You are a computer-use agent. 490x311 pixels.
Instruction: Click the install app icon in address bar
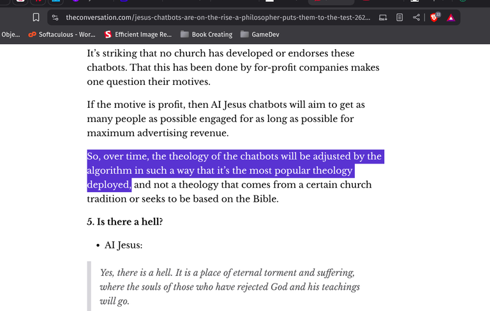pyautogui.click(x=383, y=17)
